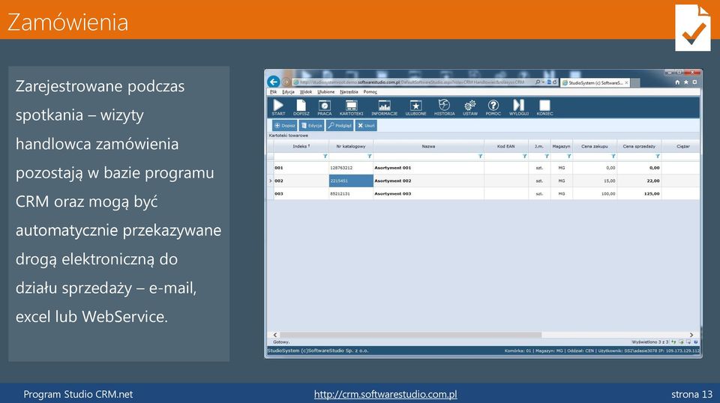Select the Asortyment 003 cell
Image resolution: width=720 pixels, height=403 pixels.
tap(428, 194)
